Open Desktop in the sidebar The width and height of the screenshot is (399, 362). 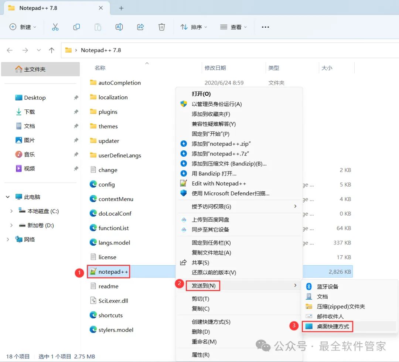[x=35, y=98]
